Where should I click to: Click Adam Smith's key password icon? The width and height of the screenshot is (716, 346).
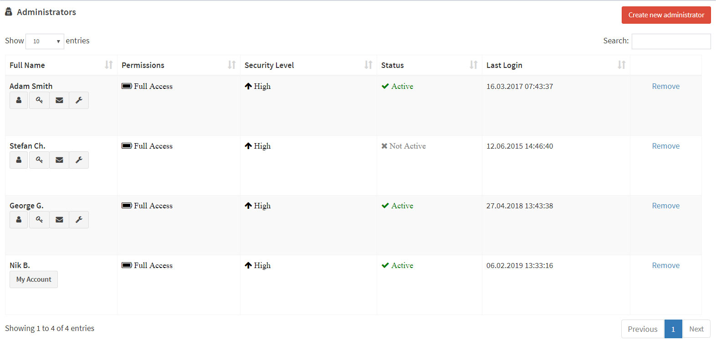[x=39, y=100]
